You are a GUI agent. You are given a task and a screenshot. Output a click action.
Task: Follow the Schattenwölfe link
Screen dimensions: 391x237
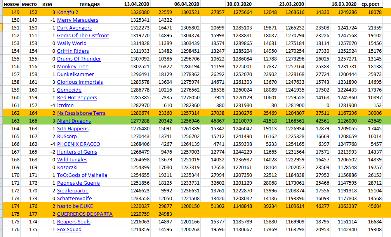pos(75,198)
